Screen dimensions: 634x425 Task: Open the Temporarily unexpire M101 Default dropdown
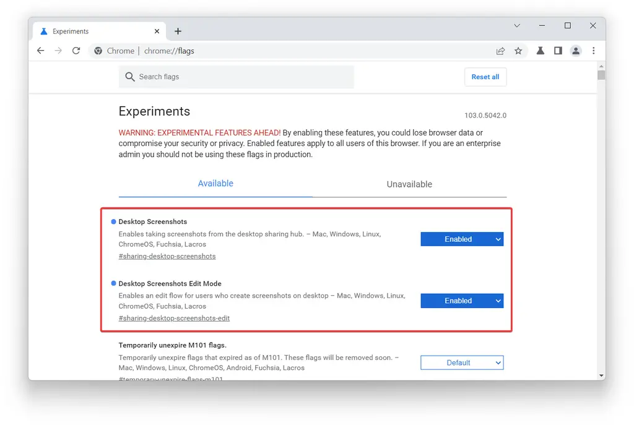click(462, 363)
